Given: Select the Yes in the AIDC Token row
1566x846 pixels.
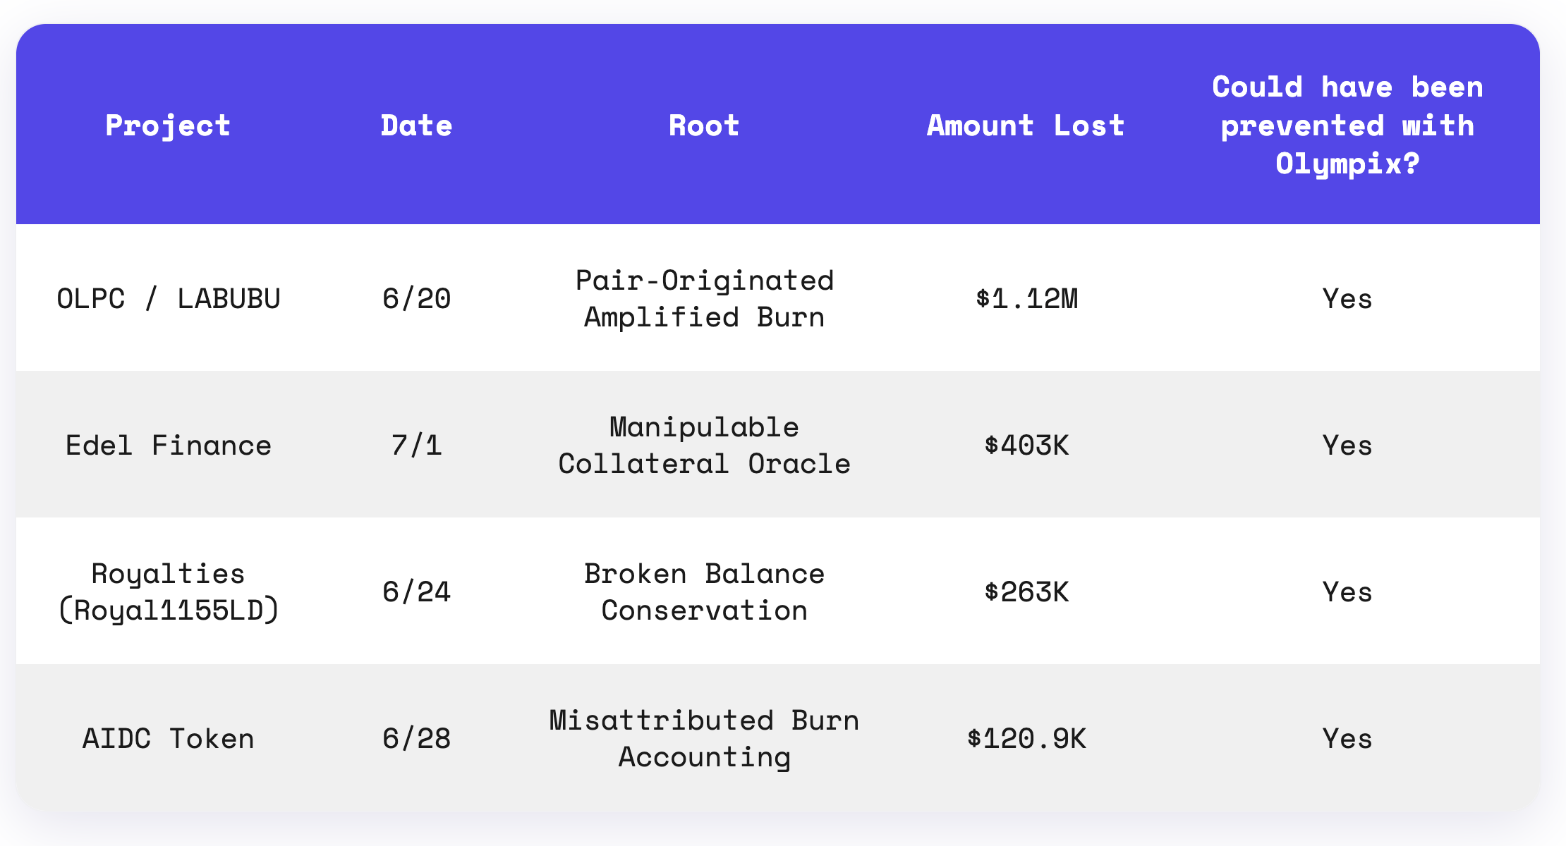Looking at the screenshot, I should point(1347,739).
